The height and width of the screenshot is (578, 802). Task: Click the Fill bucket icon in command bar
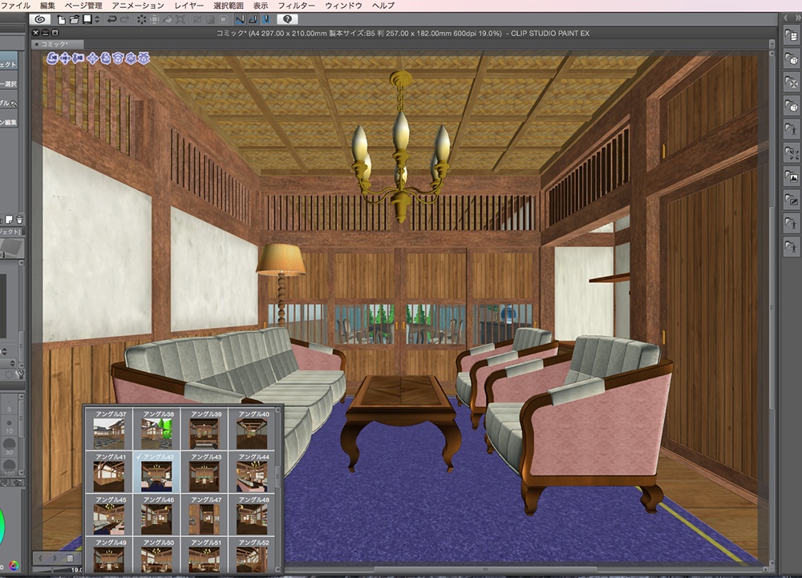(x=168, y=19)
